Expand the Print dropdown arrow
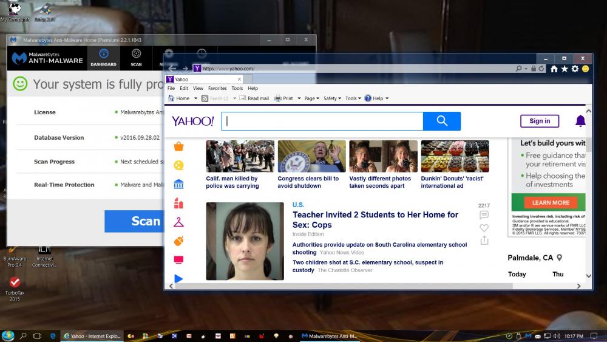The image size is (607, 342). [x=299, y=98]
